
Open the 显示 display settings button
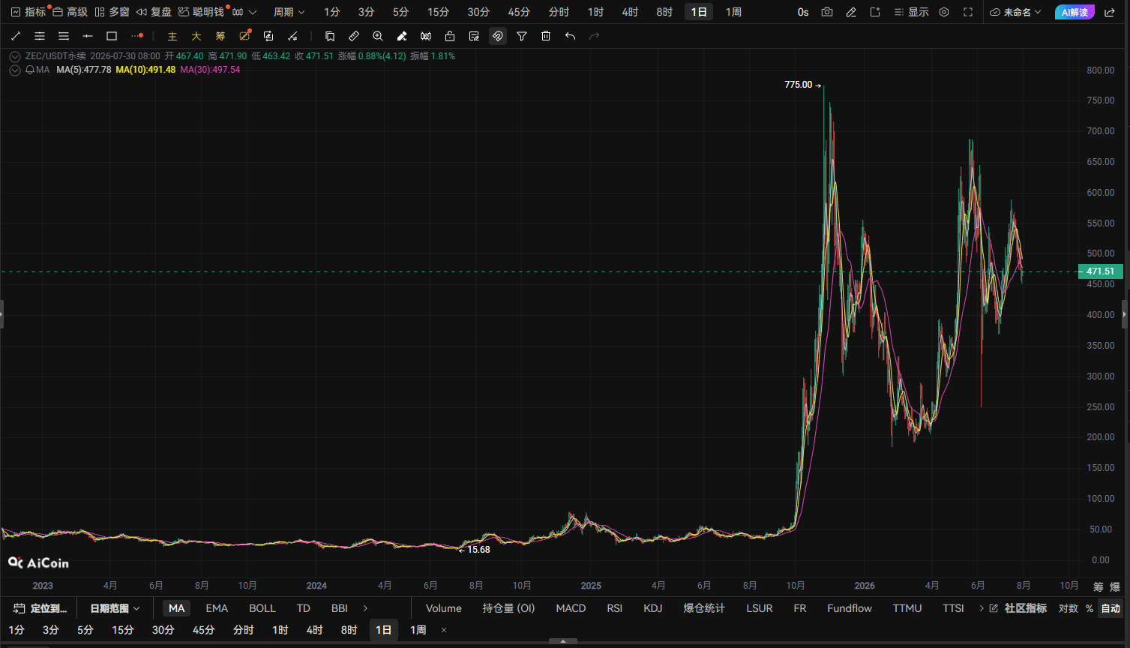point(911,12)
